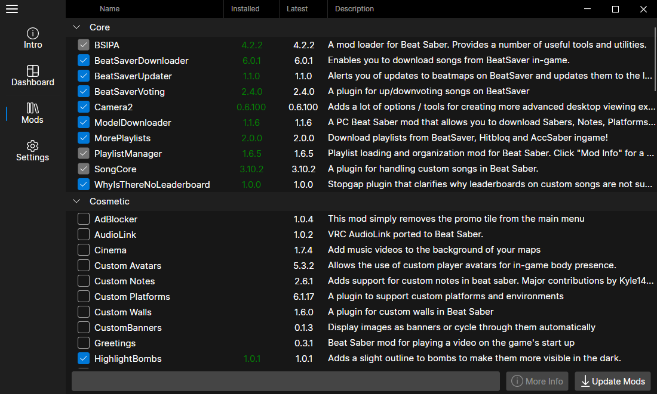Viewport: 657px width, 394px height.
Task: Enable the Greetings mod
Action: tap(84, 343)
